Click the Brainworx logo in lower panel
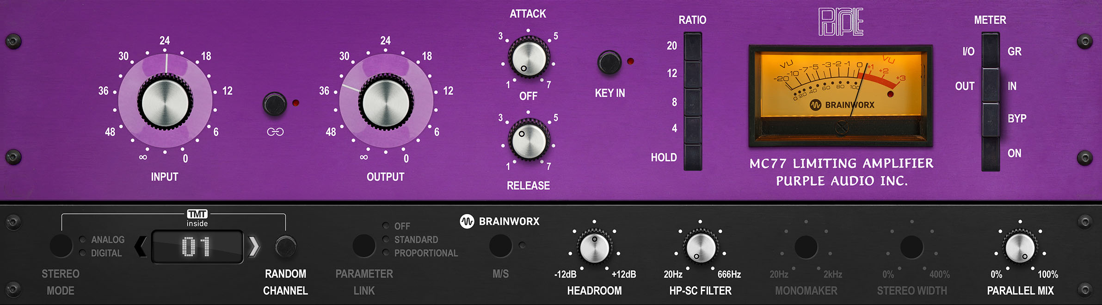The image size is (1102, 305). tap(499, 221)
